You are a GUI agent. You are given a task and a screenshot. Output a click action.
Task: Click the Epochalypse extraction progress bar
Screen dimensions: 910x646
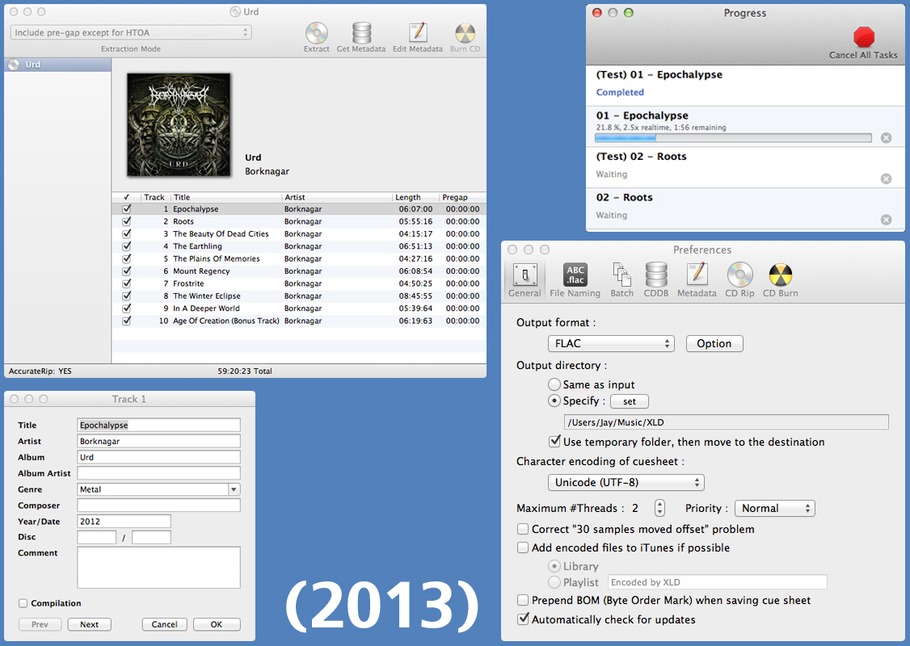pyautogui.click(x=733, y=138)
